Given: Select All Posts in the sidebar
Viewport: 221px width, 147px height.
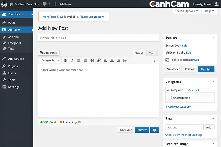Looking at the screenshot, I should click(17, 30).
